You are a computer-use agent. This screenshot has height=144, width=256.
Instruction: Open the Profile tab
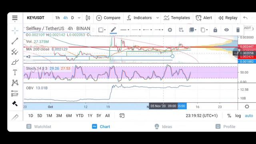[226, 126]
